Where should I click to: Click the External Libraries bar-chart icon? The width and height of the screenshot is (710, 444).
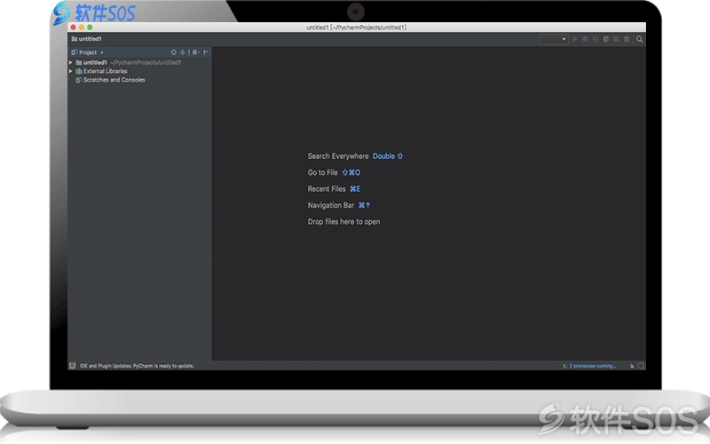click(79, 71)
